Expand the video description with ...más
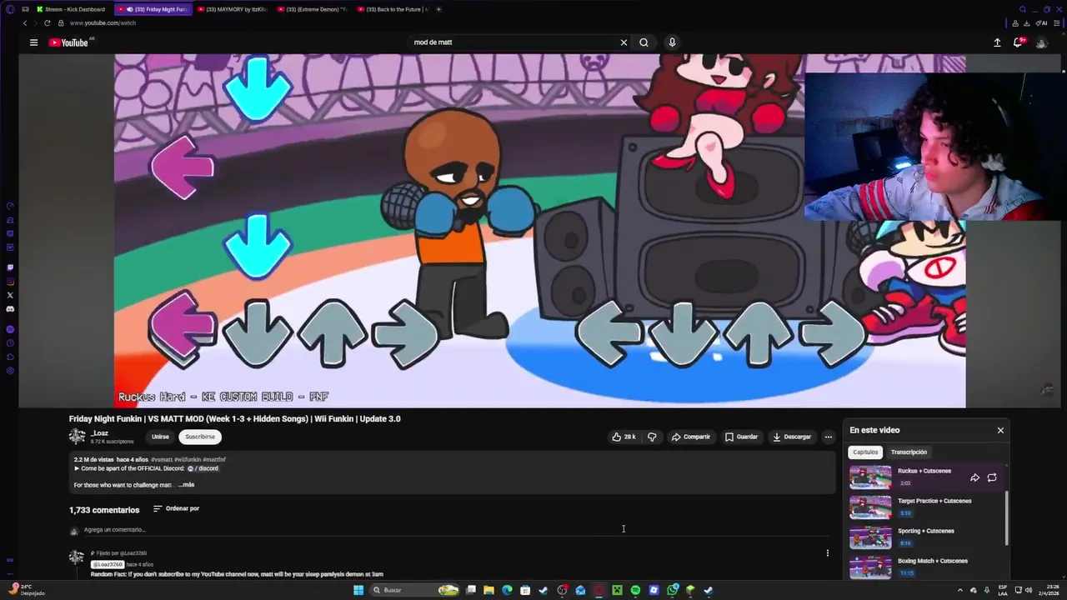Viewport: 1067px width, 600px height. (x=186, y=485)
